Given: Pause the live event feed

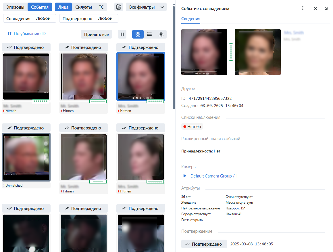Looking at the screenshot, I should 122,34.
